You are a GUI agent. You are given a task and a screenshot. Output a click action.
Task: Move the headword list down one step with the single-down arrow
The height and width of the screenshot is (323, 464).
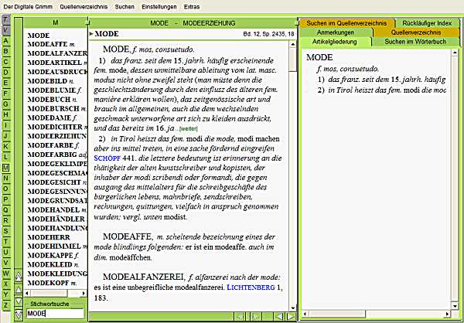(x=19, y=301)
